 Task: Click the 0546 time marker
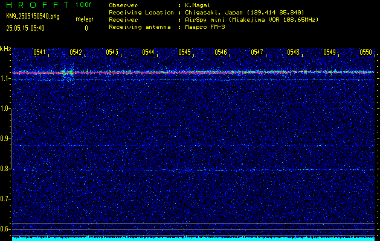pos(221,52)
